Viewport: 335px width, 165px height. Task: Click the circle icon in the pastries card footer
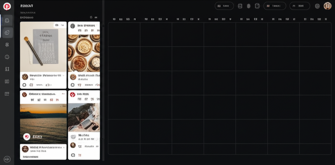[x=73, y=85]
